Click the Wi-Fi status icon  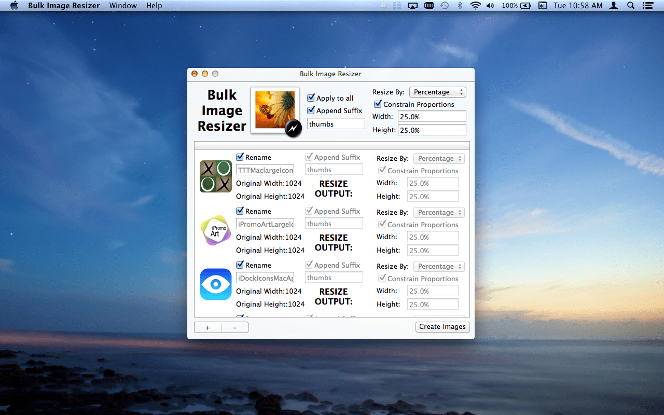(475, 6)
